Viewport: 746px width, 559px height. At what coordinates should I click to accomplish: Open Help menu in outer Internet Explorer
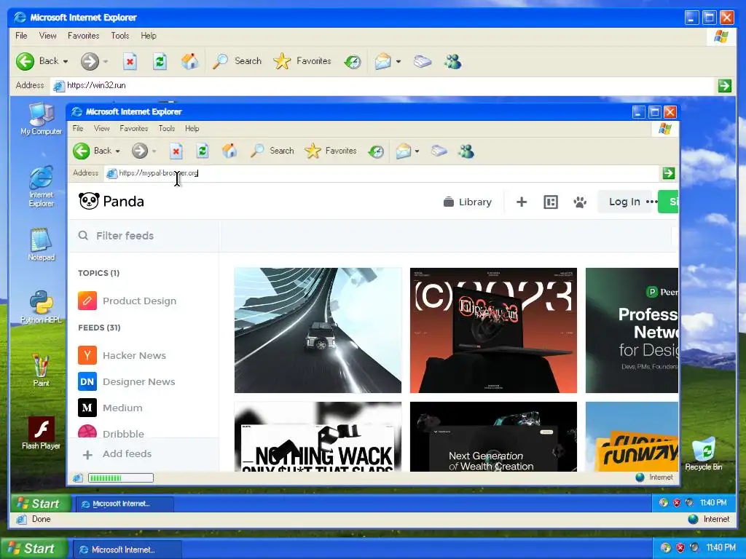(149, 36)
